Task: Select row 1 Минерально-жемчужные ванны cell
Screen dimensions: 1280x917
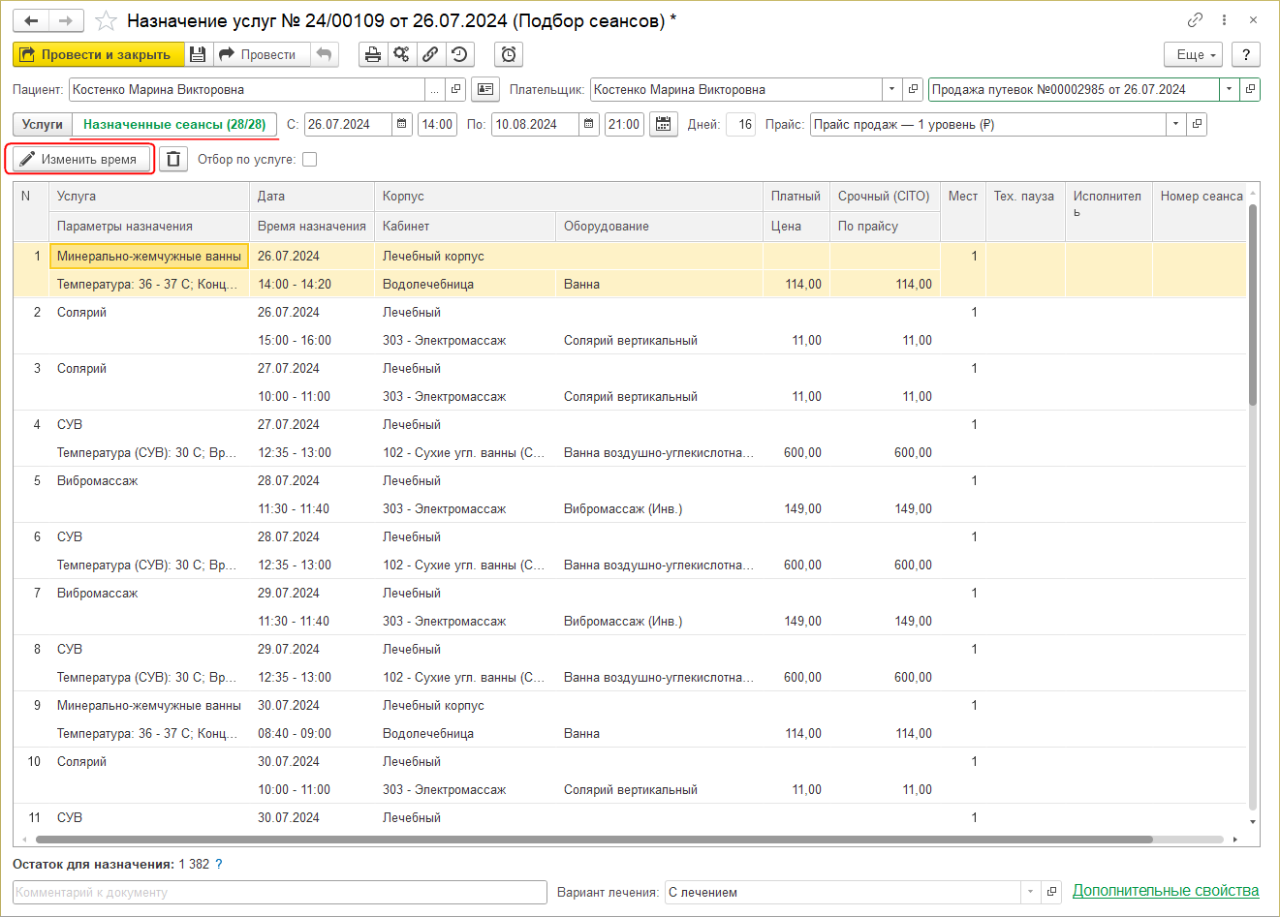Action: 149,256
